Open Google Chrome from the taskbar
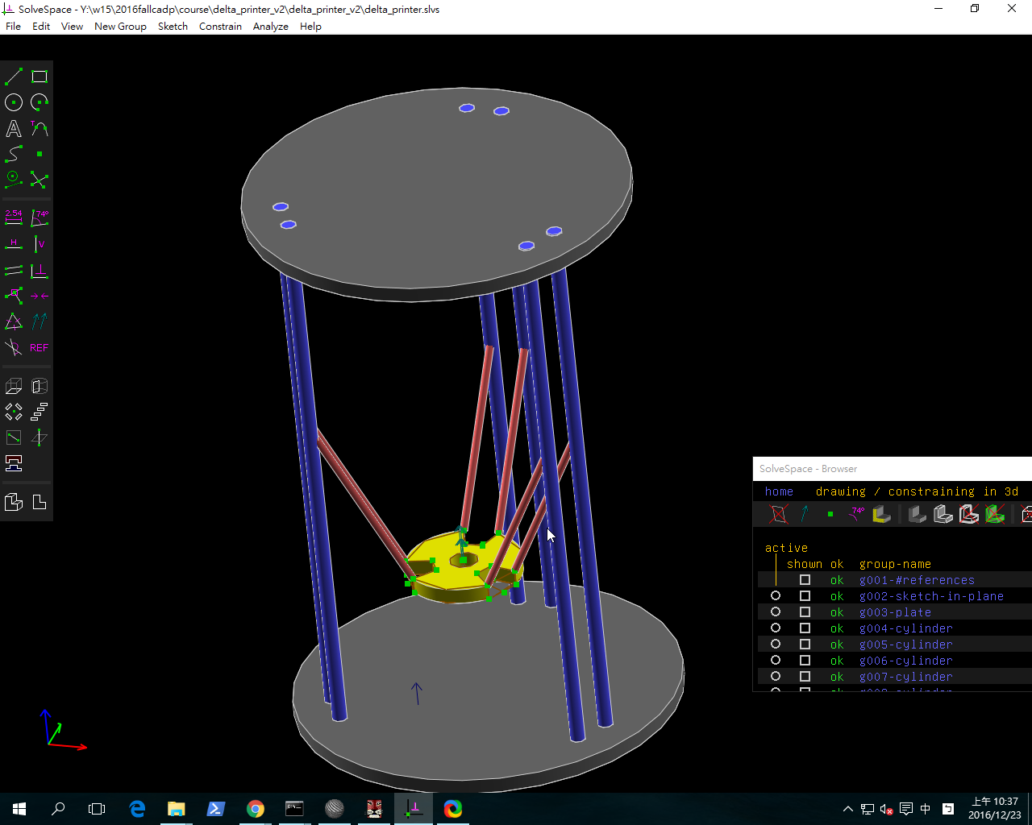The height and width of the screenshot is (825, 1032). click(x=256, y=809)
